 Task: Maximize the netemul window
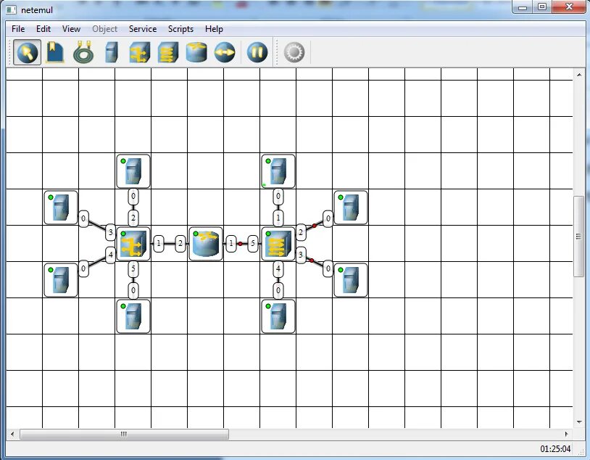pos(542,7)
